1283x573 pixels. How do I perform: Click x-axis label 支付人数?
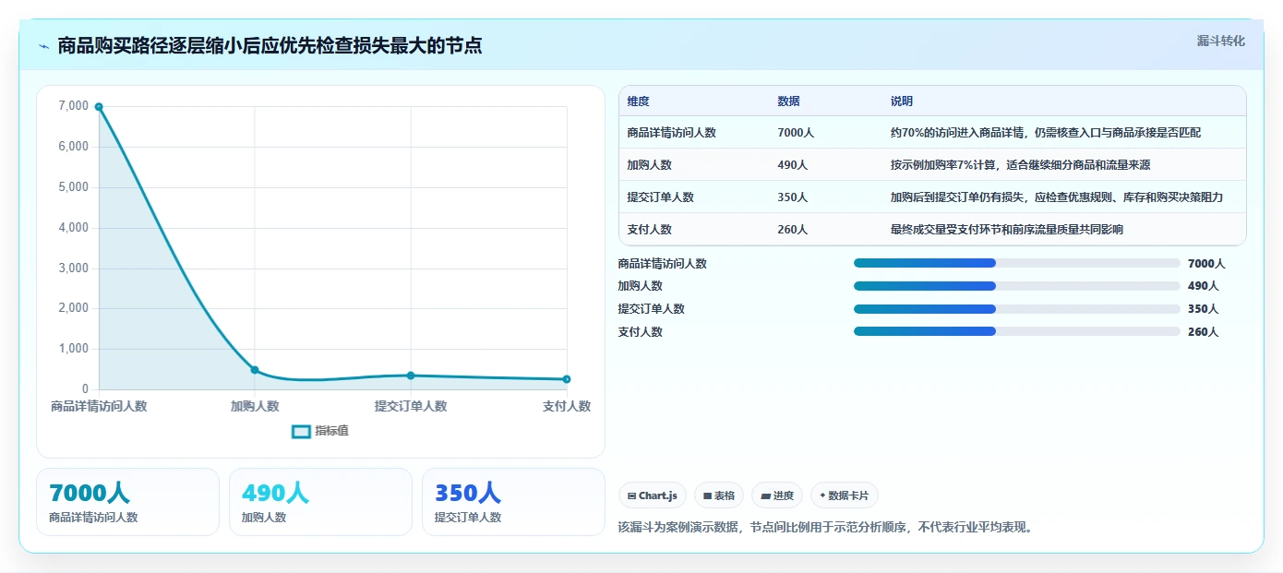[567, 406]
